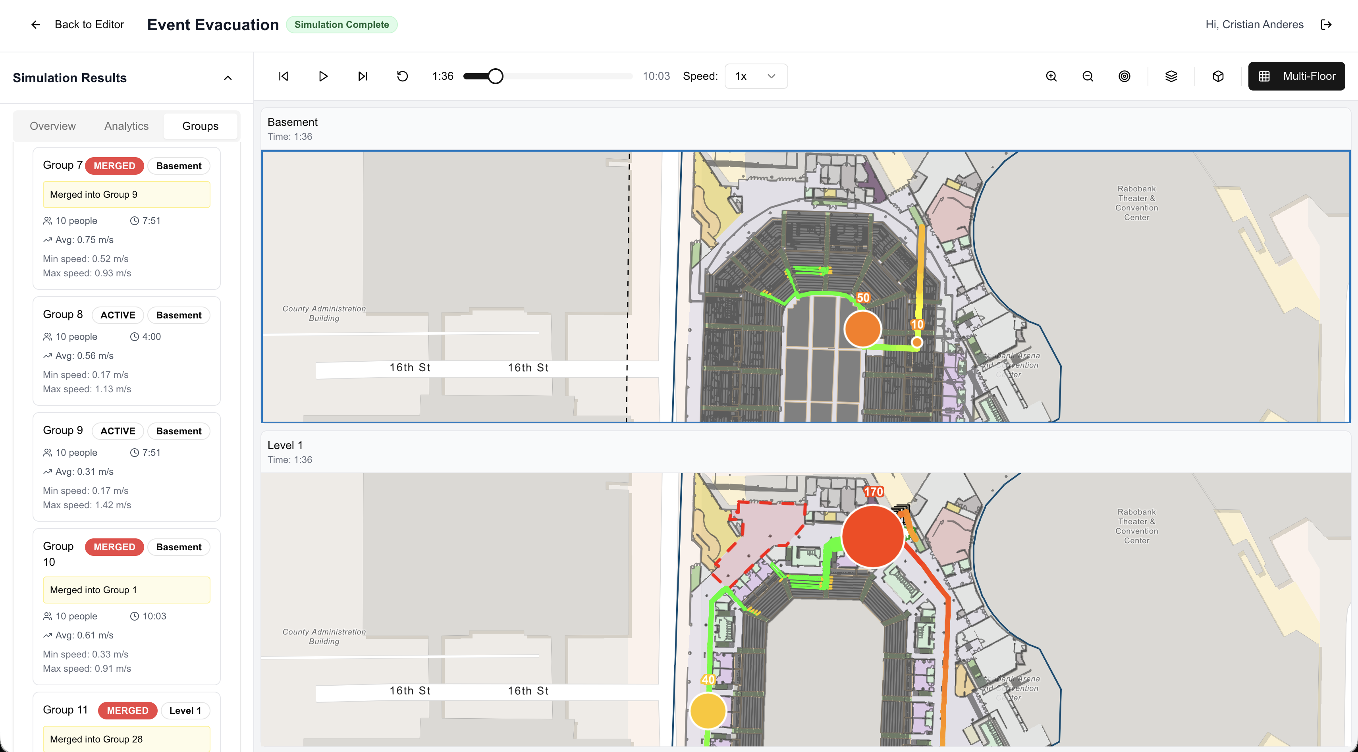The image size is (1358, 752).
Task: Click the Hi, Cristian Anderes greeting
Action: click(1254, 24)
